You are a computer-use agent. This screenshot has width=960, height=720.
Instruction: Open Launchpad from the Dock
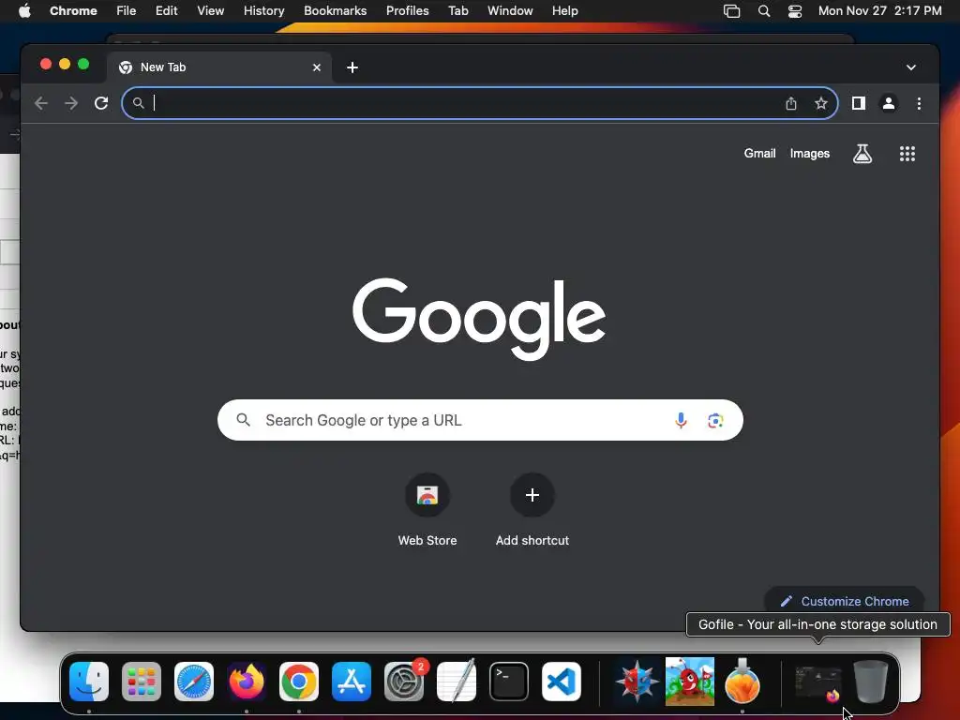142,682
